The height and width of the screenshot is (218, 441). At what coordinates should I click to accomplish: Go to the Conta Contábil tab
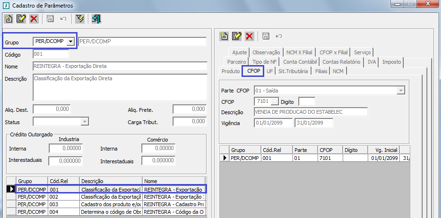coord(301,62)
